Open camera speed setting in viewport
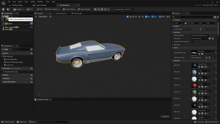Screen dimensions: 220x124 click(168, 17)
